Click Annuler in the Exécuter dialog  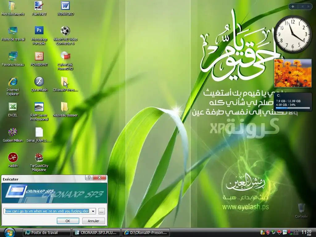(x=94, y=221)
